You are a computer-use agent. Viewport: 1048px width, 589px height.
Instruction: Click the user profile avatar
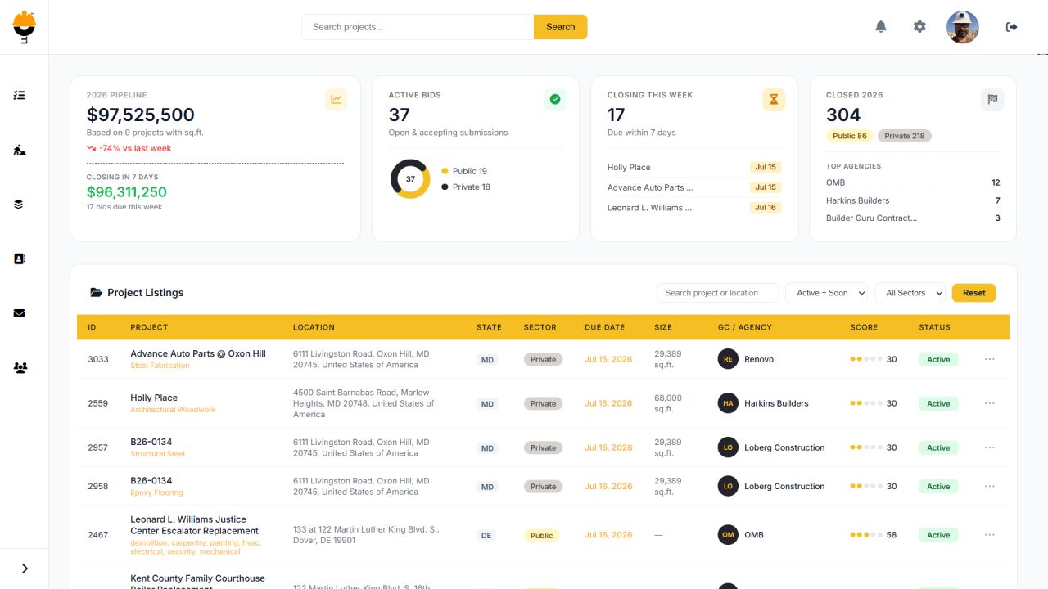point(963,27)
